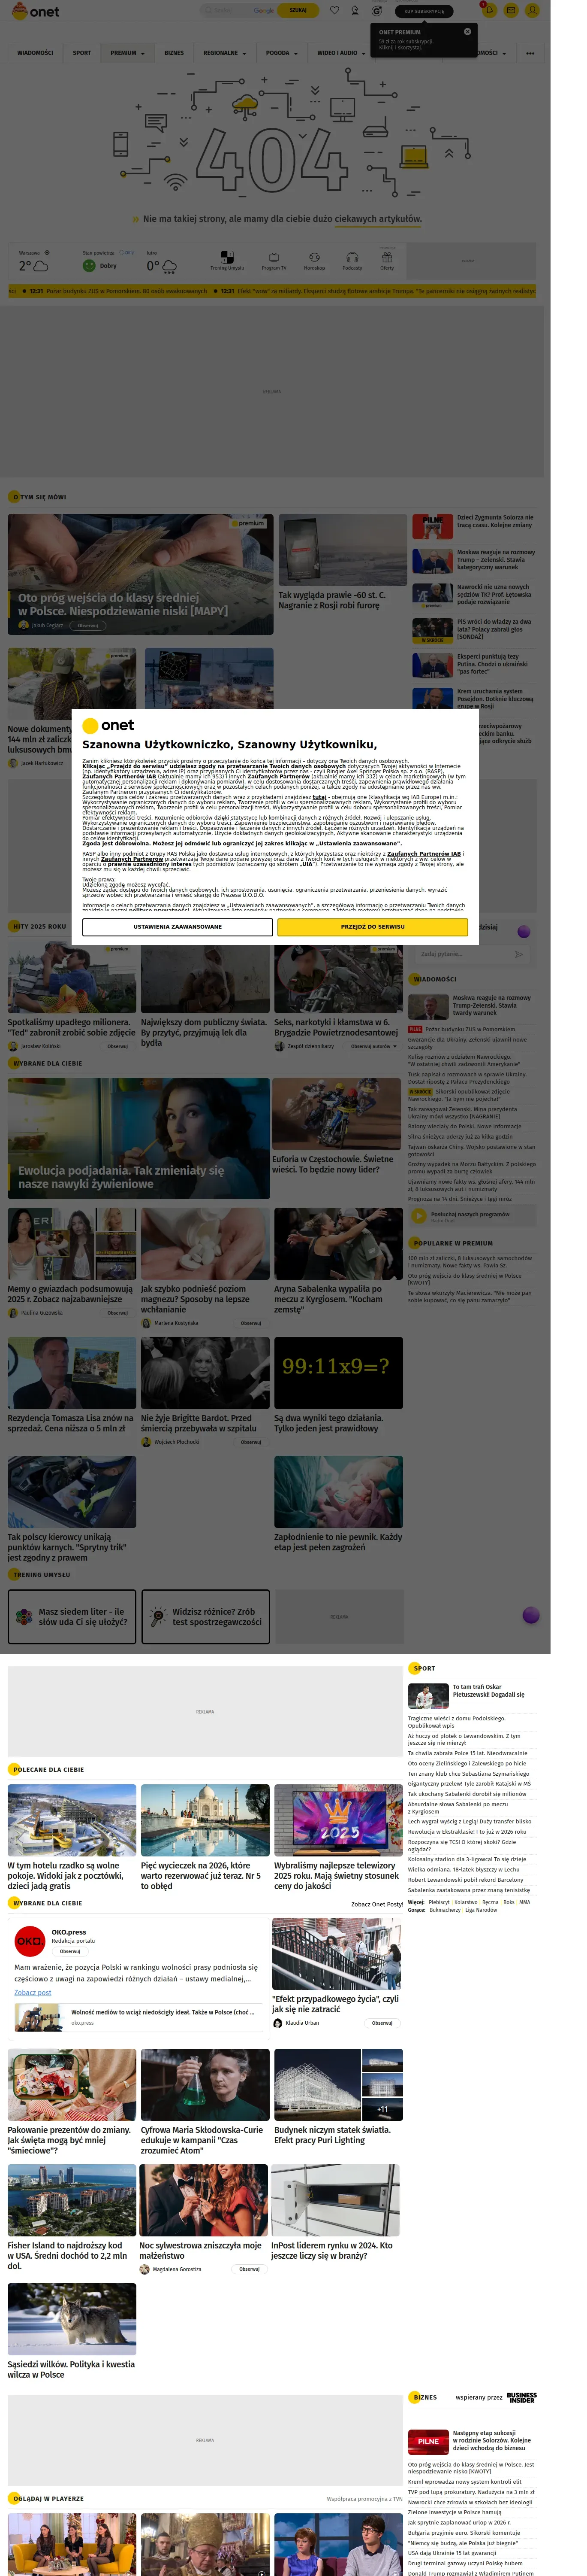Click the yellow SZUKAJ search button
Viewport: 587px width, 2576px height.
(x=298, y=10)
